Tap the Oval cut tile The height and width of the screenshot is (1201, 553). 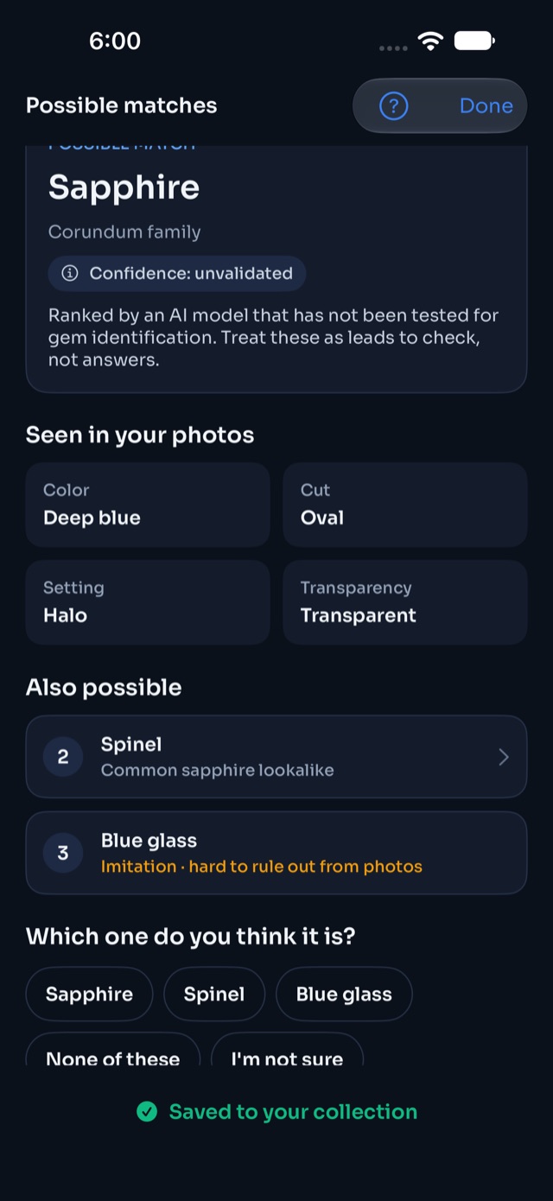(x=405, y=505)
